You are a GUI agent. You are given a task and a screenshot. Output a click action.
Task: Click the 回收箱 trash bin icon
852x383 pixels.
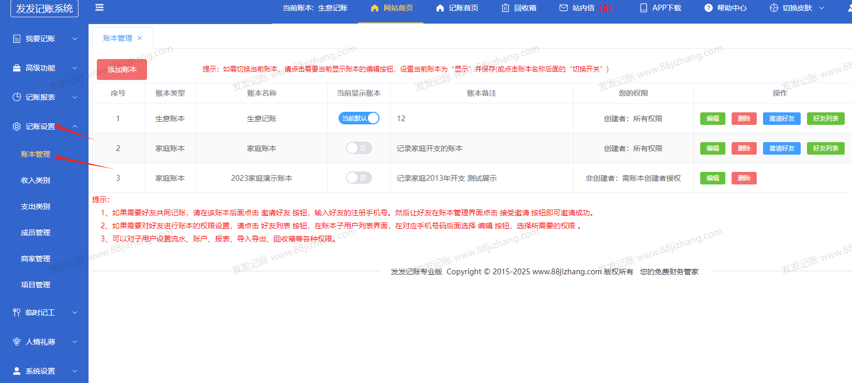pyautogui.click(x=505, y=8)
